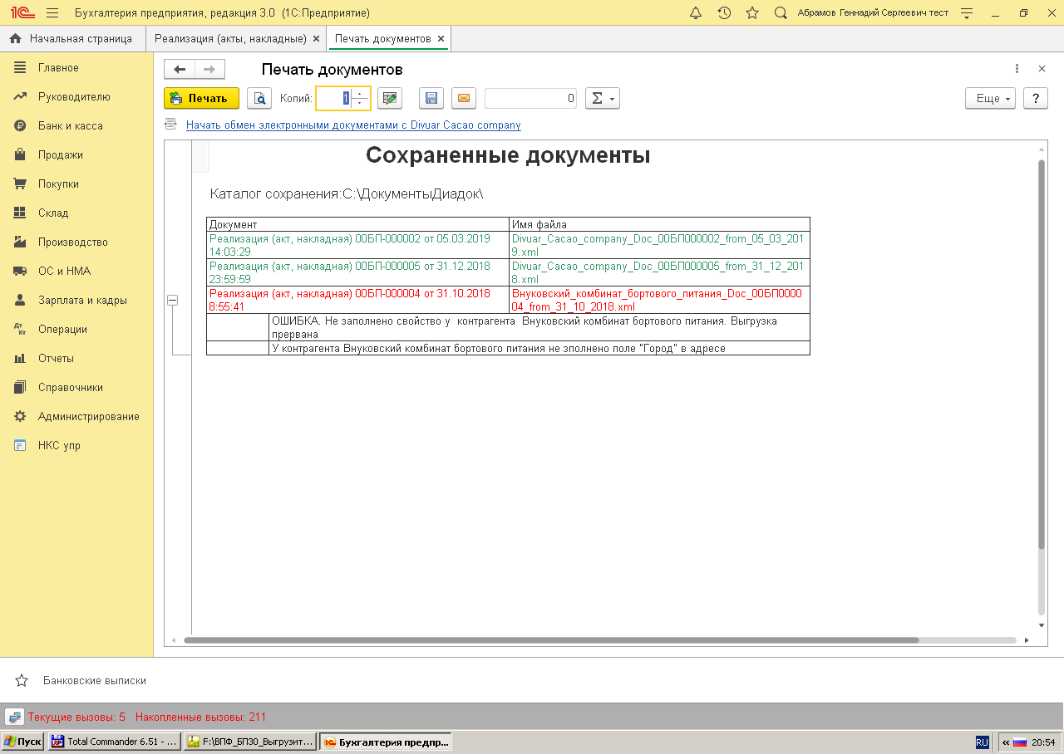This screenshot has width=1064, height=754.
Task: Click the horizontal scrollbar of the document
Action: pyautogui.click(x=551, y=640)
